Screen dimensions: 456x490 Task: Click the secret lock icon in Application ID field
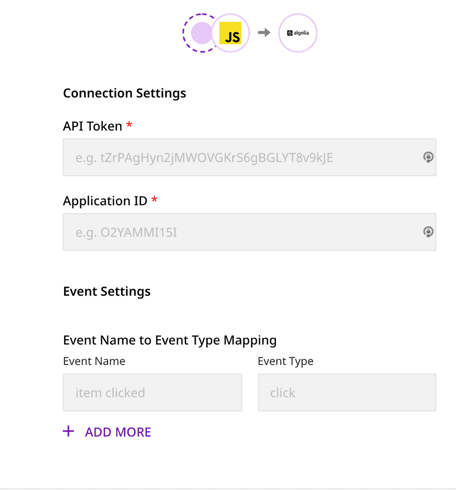pyautogui.click(x=428, y=232)
